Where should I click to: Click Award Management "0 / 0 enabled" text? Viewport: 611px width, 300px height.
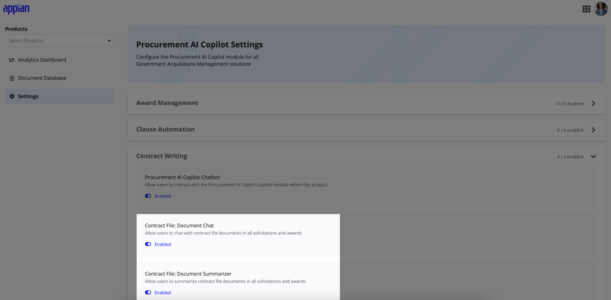pyautogui.click(x=570, y=104)
